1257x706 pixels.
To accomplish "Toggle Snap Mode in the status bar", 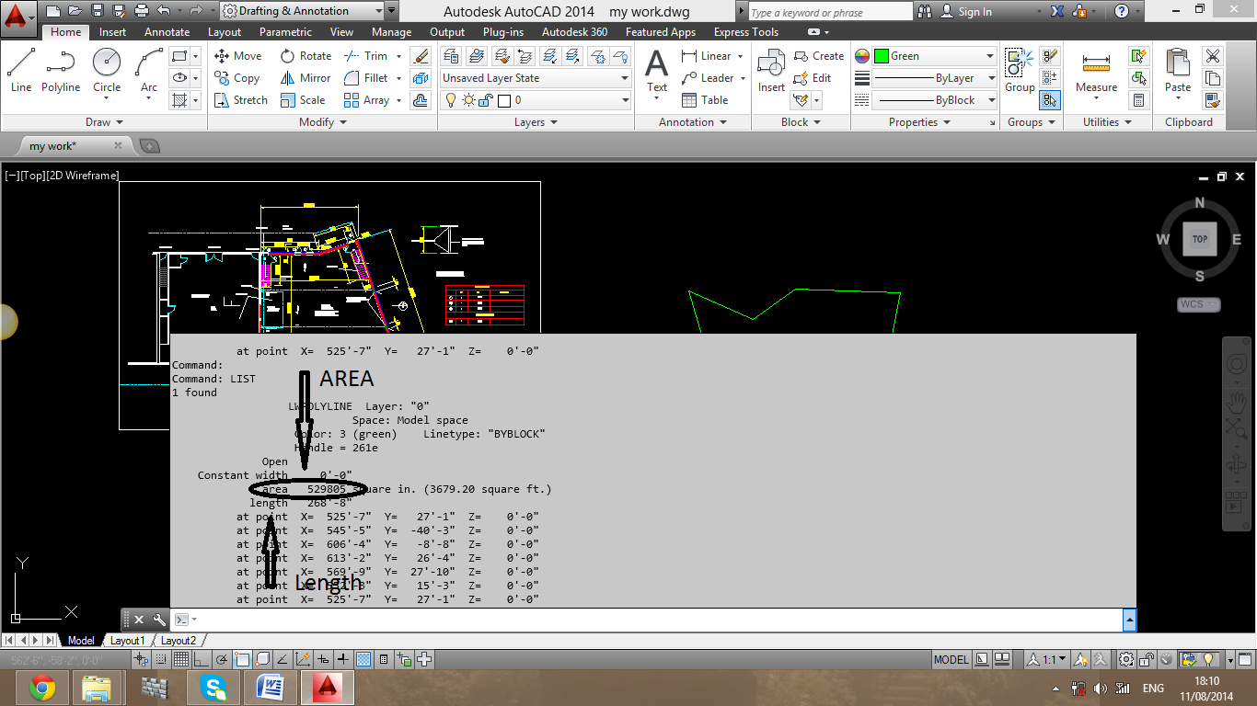I will point(161,658).
